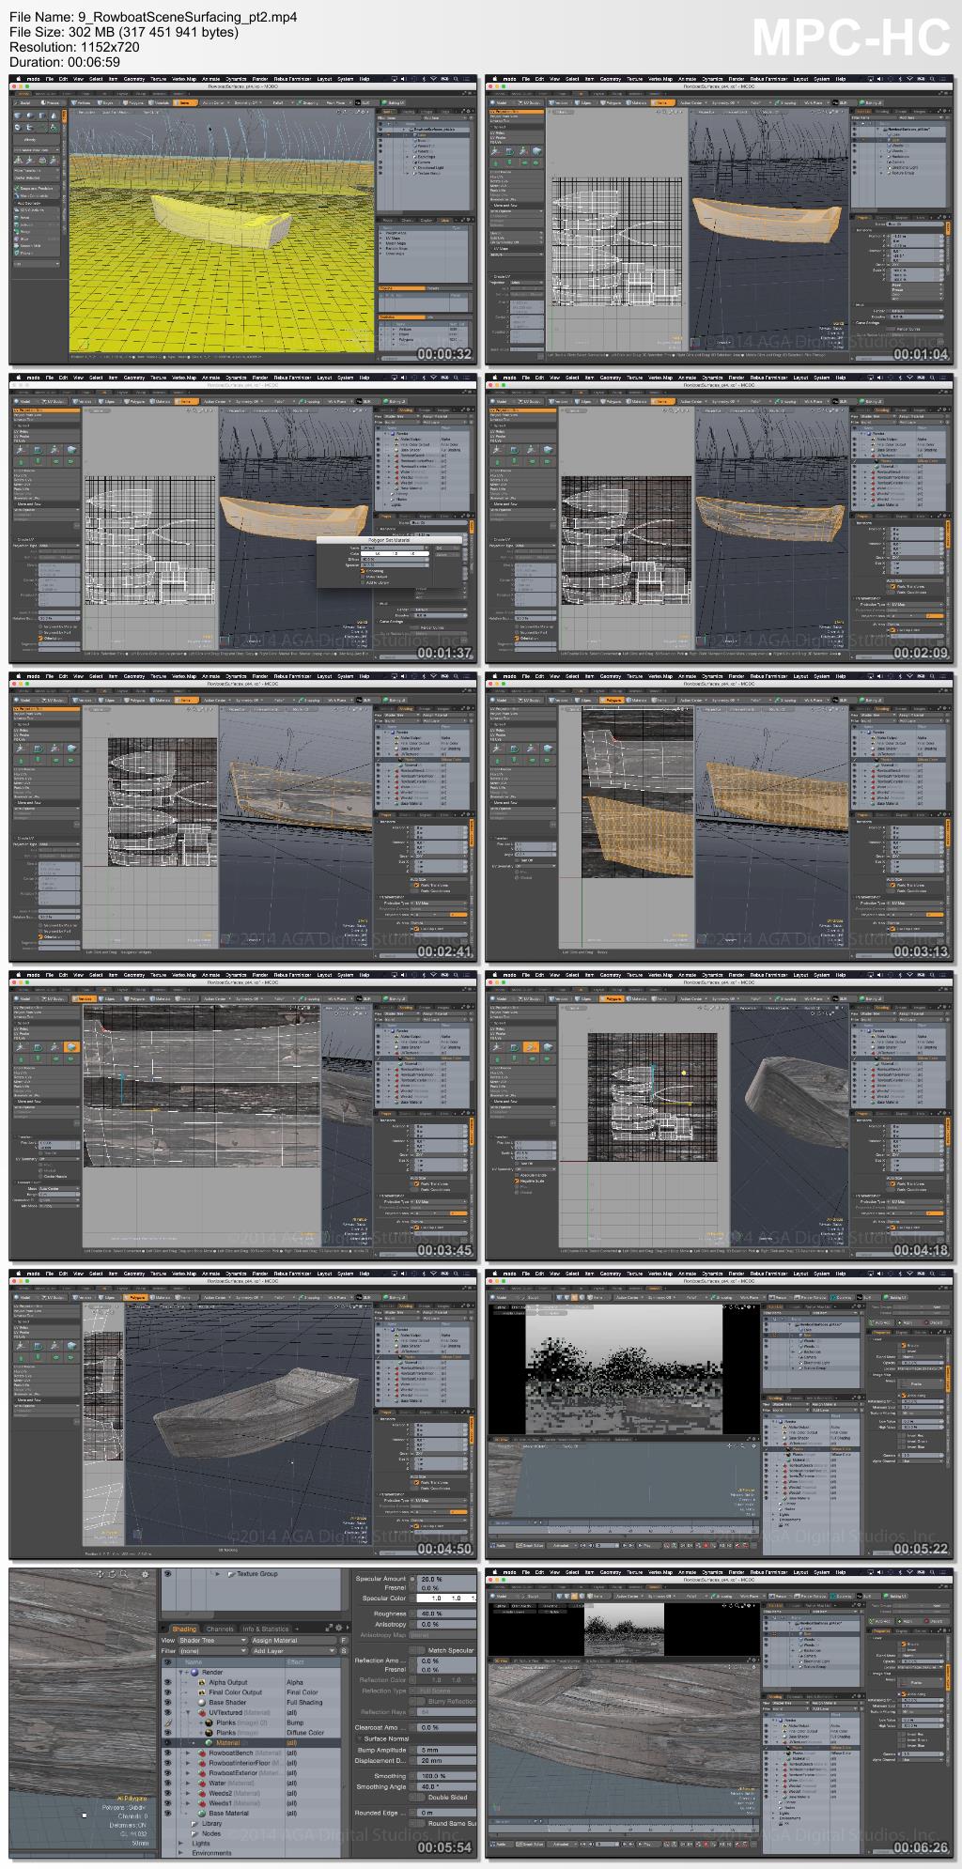Open the Add Layer dropdown in 05:54 frame
This screenshot has height=1869, width=962.
coord(294,1651)
